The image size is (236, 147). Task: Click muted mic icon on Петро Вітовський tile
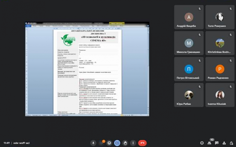click(x=200, y=61)
